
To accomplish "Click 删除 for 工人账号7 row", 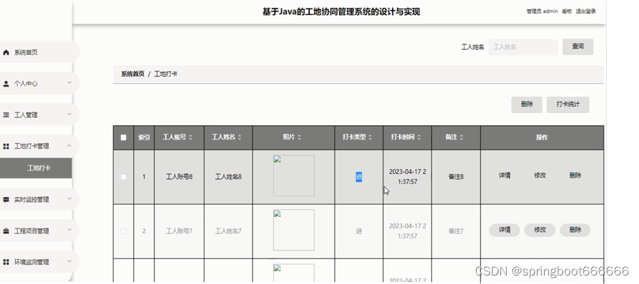I will [x=575, y=230].
